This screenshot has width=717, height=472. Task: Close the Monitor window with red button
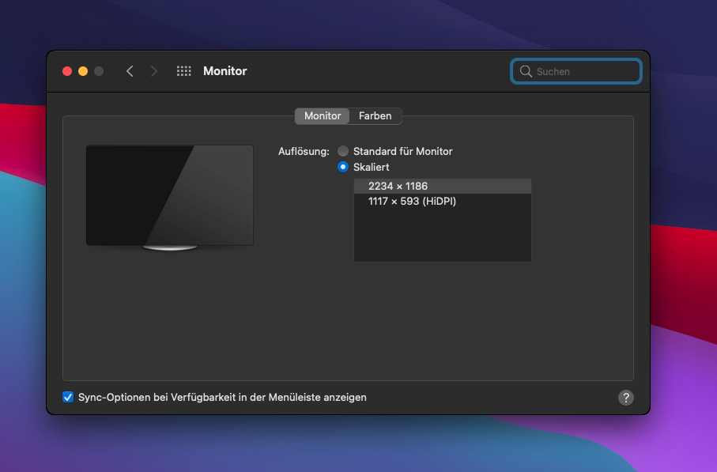click(x=67, y=71)
